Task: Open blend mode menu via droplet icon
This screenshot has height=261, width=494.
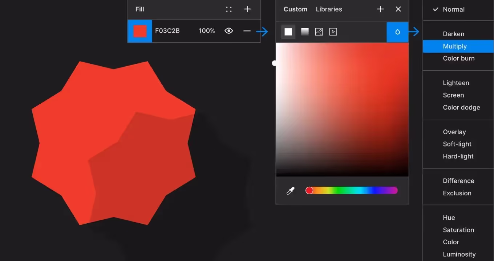Action: coord(397,32)
